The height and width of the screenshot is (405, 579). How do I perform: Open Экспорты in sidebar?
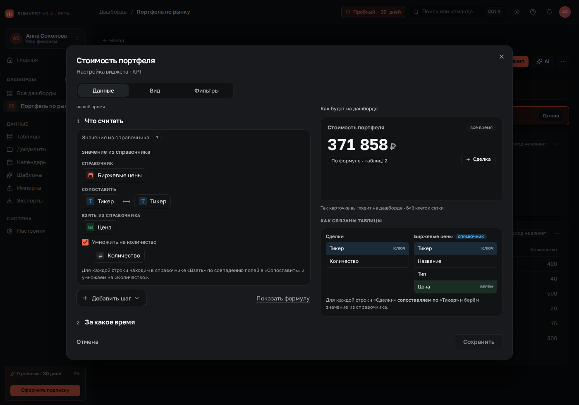coord(30,201)
